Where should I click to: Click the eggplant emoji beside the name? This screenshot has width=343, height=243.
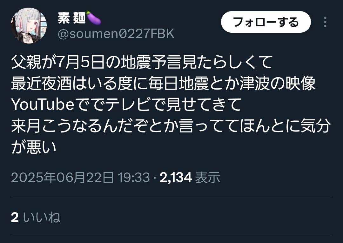tap(93, 17)
